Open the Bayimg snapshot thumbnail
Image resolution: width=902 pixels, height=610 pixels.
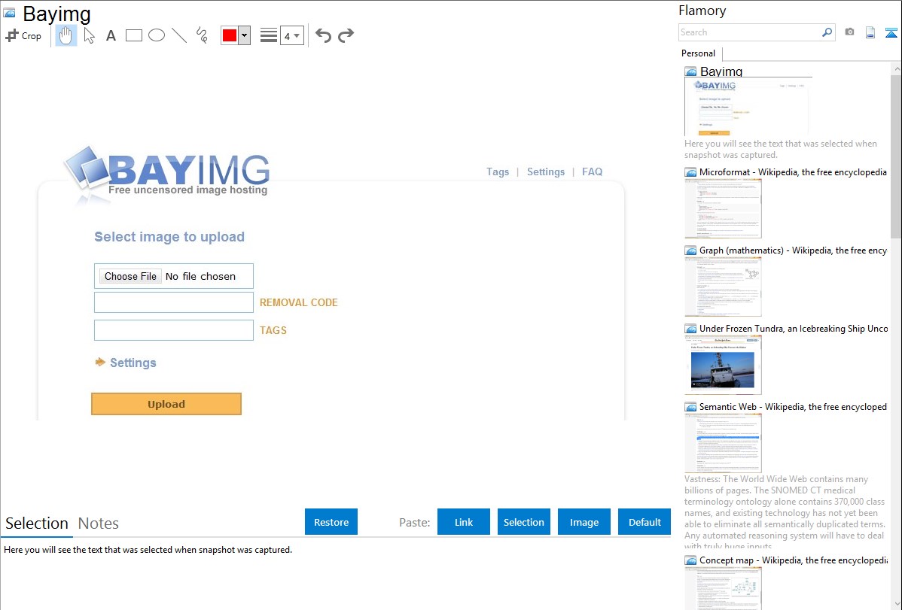[x=747, y=107]
